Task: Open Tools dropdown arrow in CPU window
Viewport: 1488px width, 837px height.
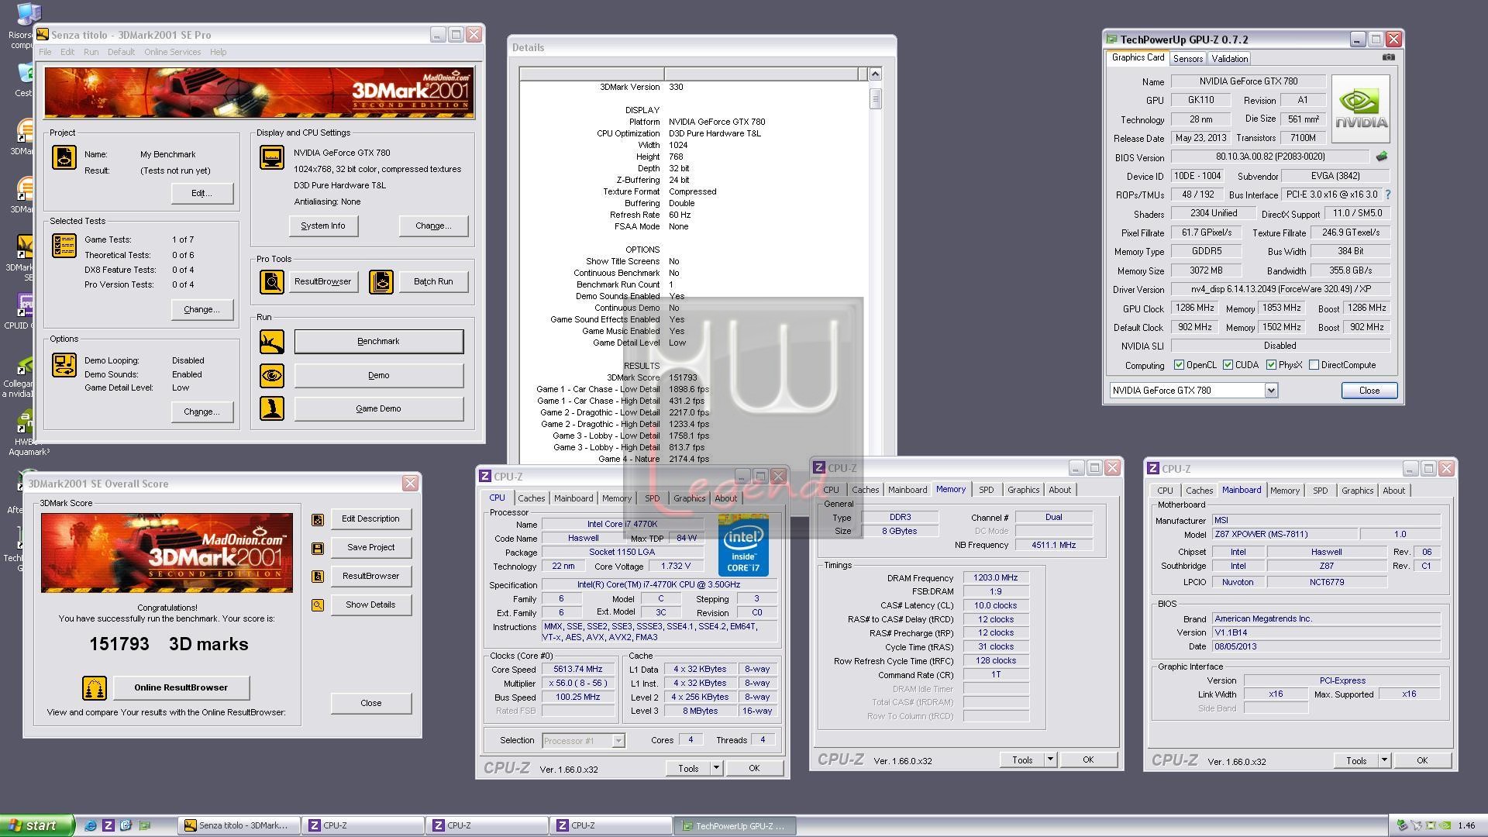Action: pyautogui.click(x=716, y=768)
